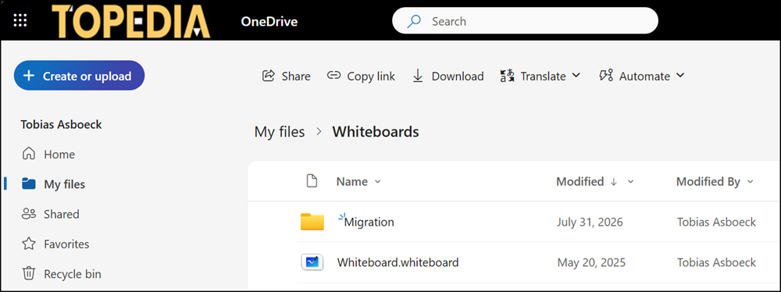
Task: Click the Translate command label
Action: click(x=543, y=77)
